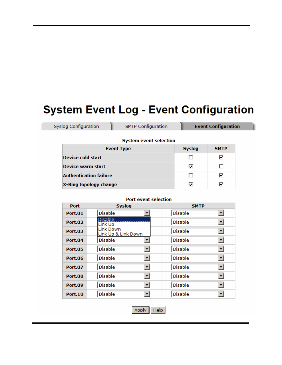
Task: Expand Port.05 Syslog dropdown
Action: click(124, 249)
